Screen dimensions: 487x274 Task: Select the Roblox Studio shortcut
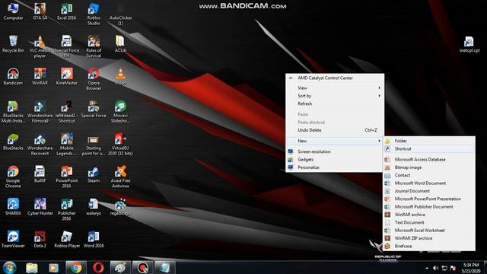tap(94, 14)
